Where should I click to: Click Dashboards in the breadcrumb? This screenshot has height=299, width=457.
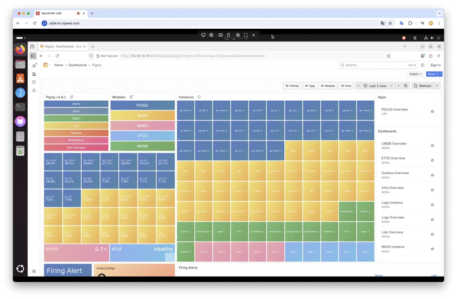pyautogui.click(x=77, y=65)
